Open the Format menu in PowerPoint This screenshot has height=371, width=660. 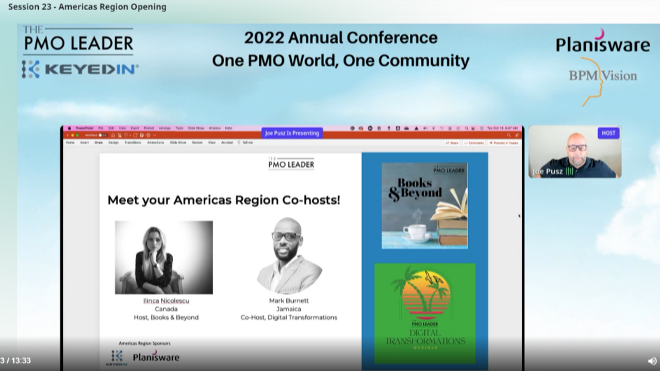(149, 128)
